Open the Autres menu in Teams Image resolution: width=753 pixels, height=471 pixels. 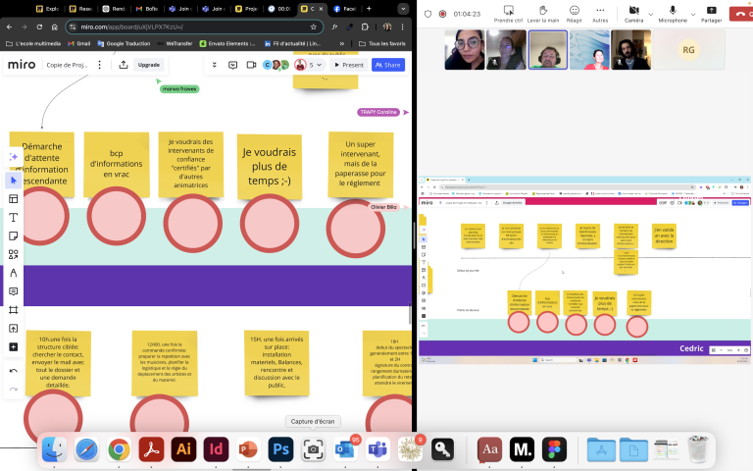[600, 13]
